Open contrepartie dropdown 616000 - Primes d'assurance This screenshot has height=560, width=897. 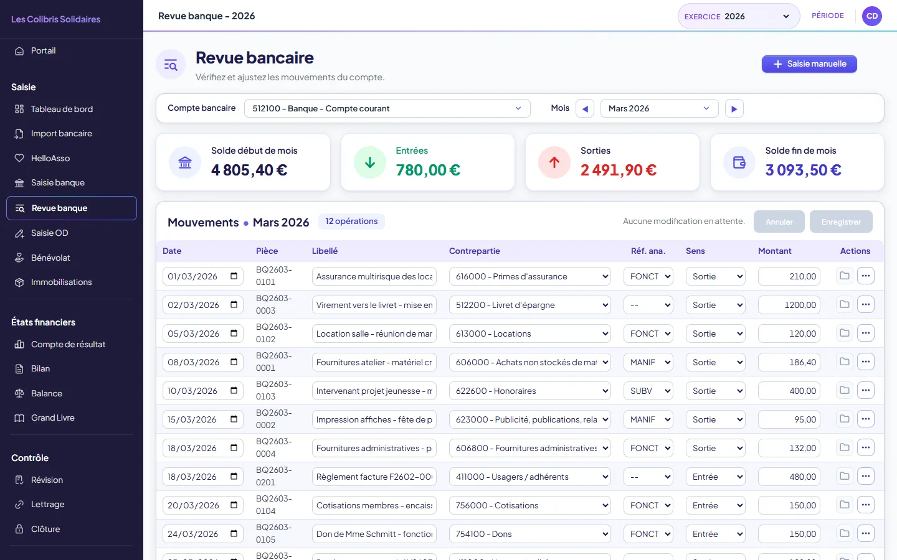click(529, 276)
